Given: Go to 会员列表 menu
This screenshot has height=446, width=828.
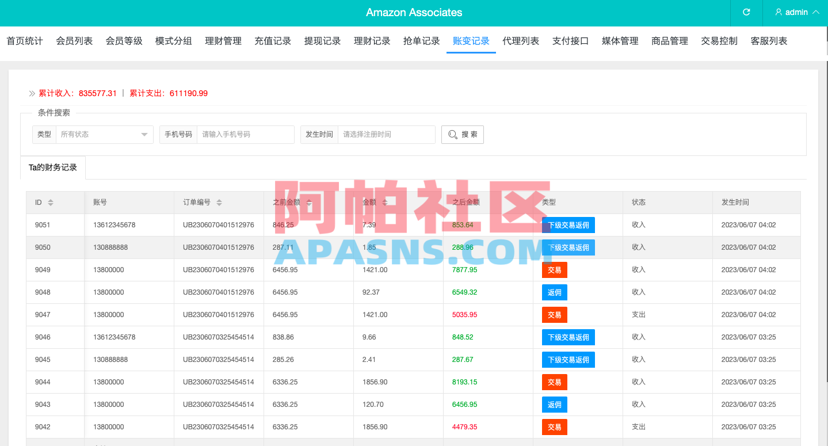Looking at the screenshot, I should (74, 41).
